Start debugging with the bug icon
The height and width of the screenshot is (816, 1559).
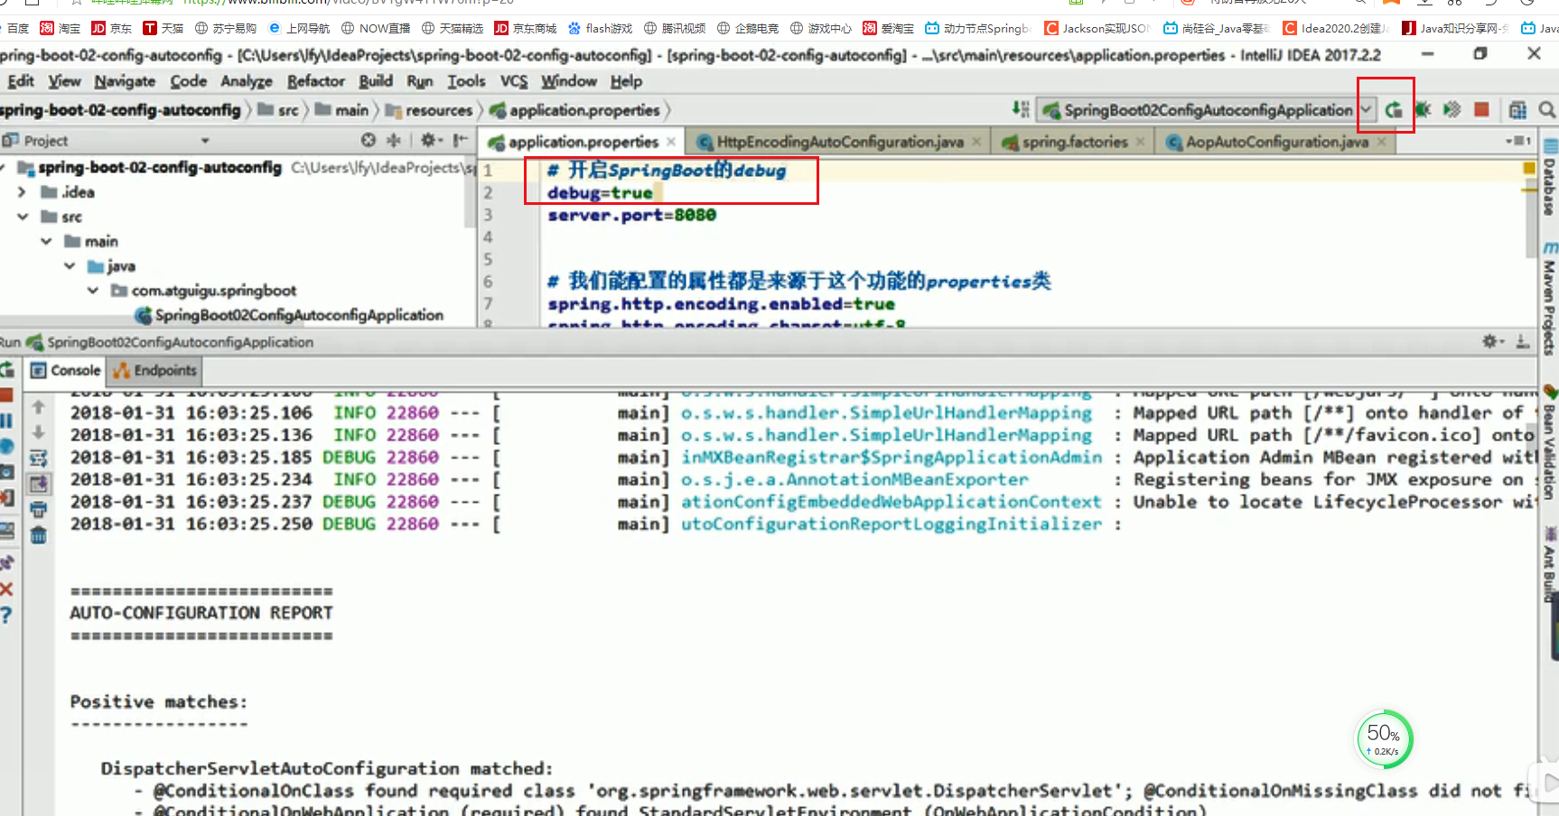[x=1423, y=110]
